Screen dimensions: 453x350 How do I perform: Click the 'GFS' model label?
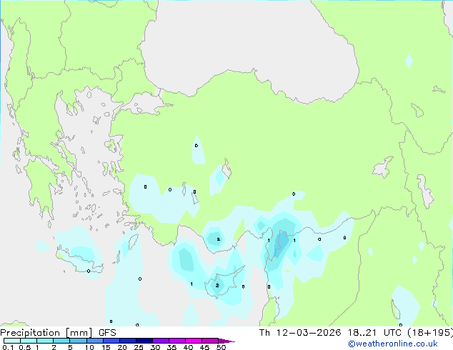click(x=107, y=333)
